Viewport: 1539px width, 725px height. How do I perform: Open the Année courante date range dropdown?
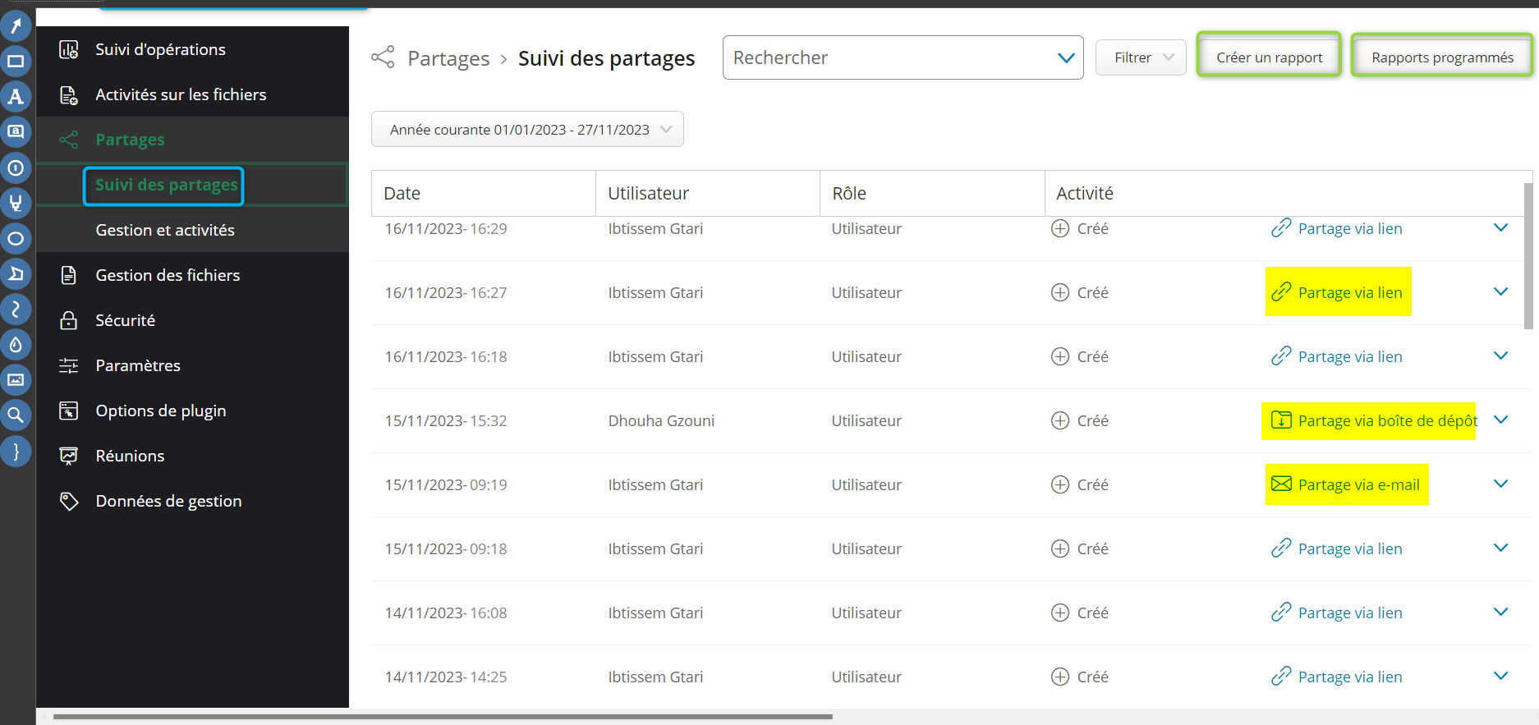click(527, 130)
